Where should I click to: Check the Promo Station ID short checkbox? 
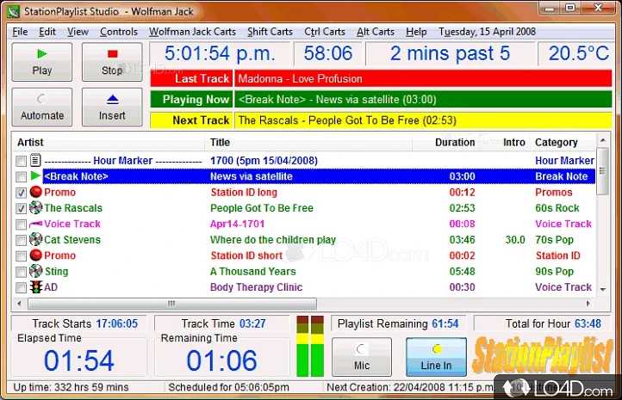[21, 256]
